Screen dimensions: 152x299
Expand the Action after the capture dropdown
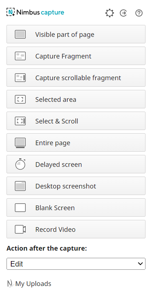(76, 264)
